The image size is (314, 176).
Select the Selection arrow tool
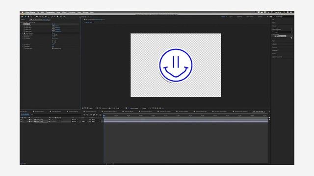(26, 17)
